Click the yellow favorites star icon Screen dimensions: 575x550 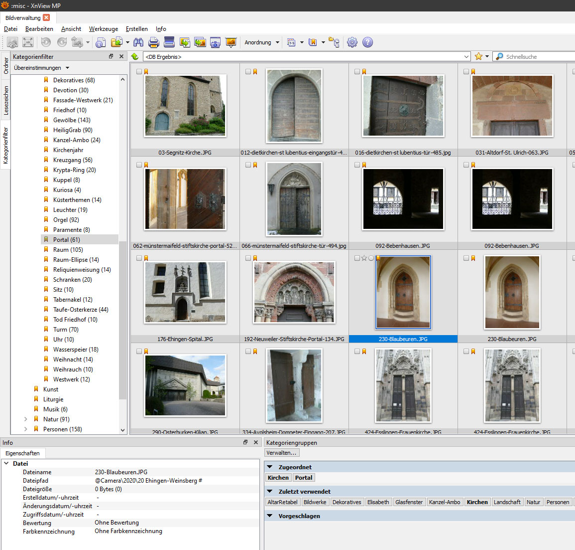(478, 56)
